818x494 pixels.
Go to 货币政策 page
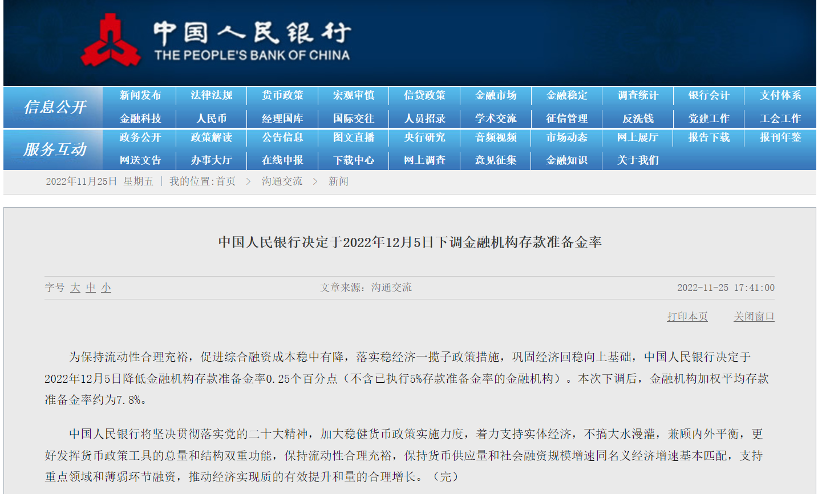tap(282, 95)
